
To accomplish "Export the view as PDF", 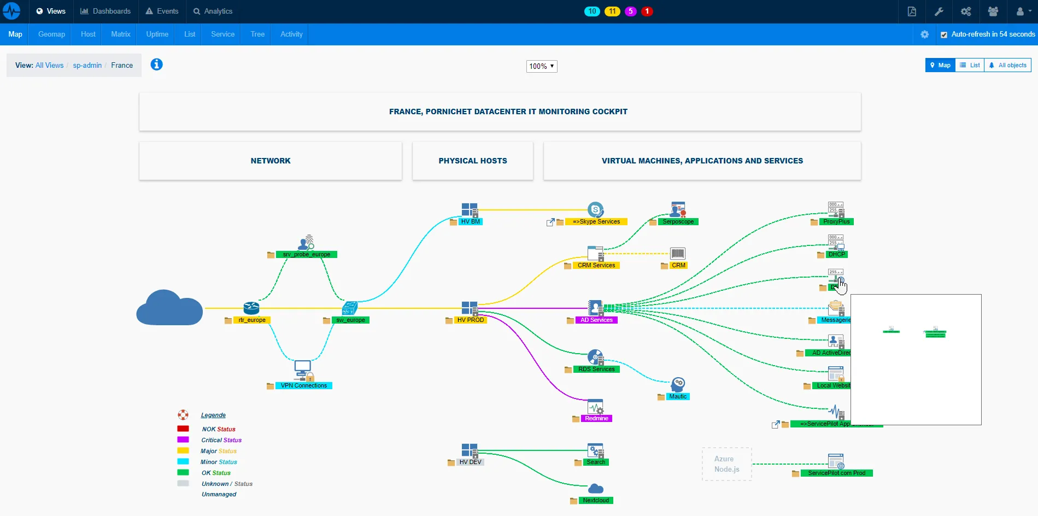I will pyautogui.click(x=911, y=11).
